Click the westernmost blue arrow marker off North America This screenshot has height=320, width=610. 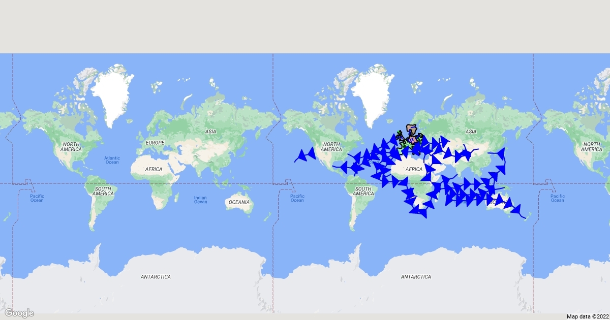[301, 155]
